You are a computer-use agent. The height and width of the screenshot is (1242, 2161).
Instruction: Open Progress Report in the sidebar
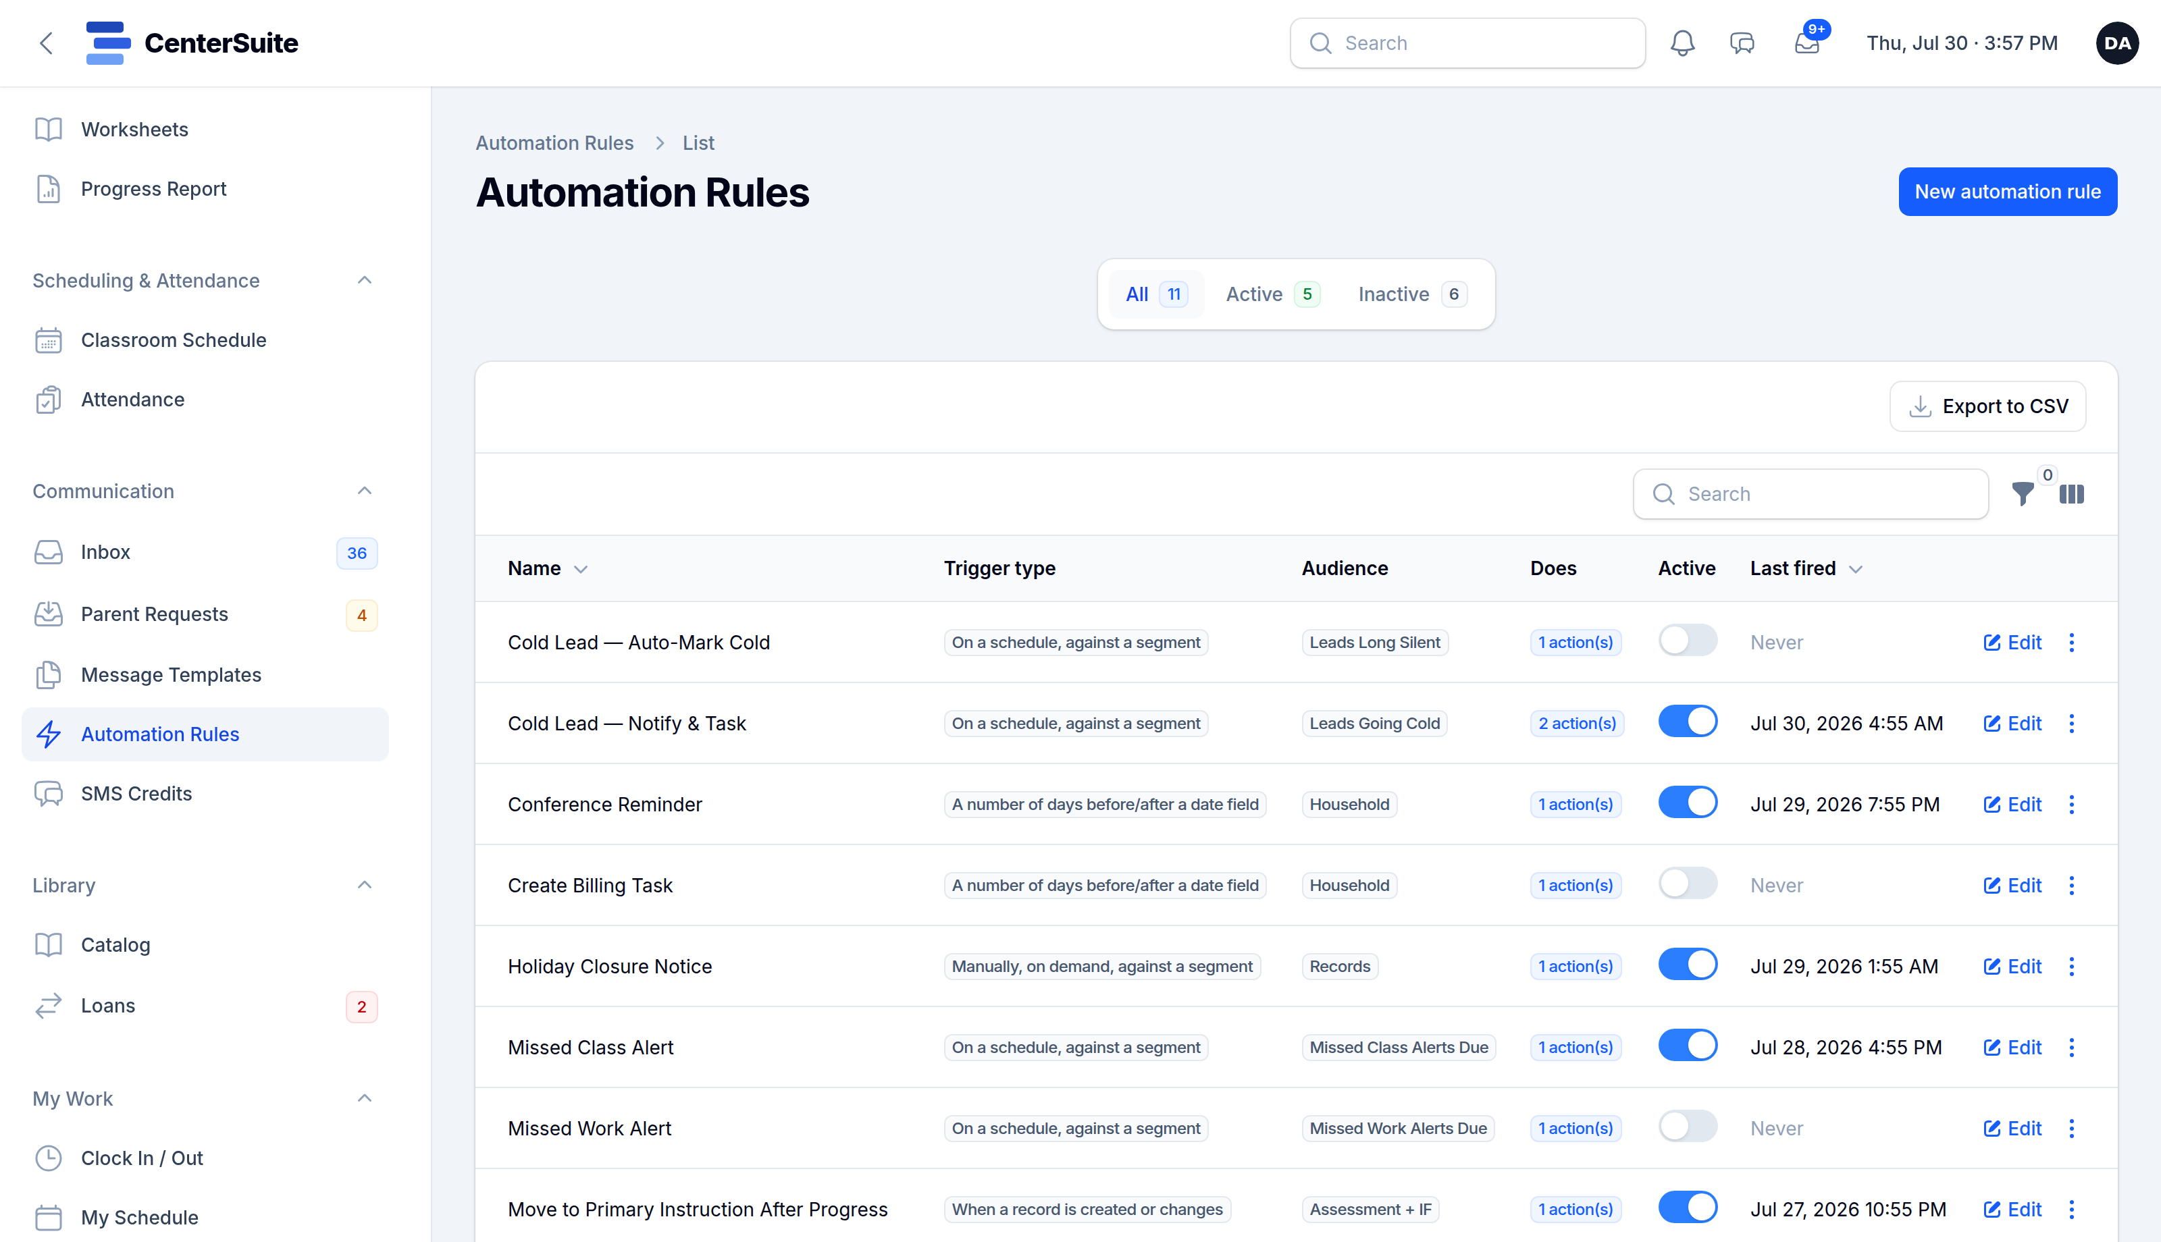click(205, 188)
